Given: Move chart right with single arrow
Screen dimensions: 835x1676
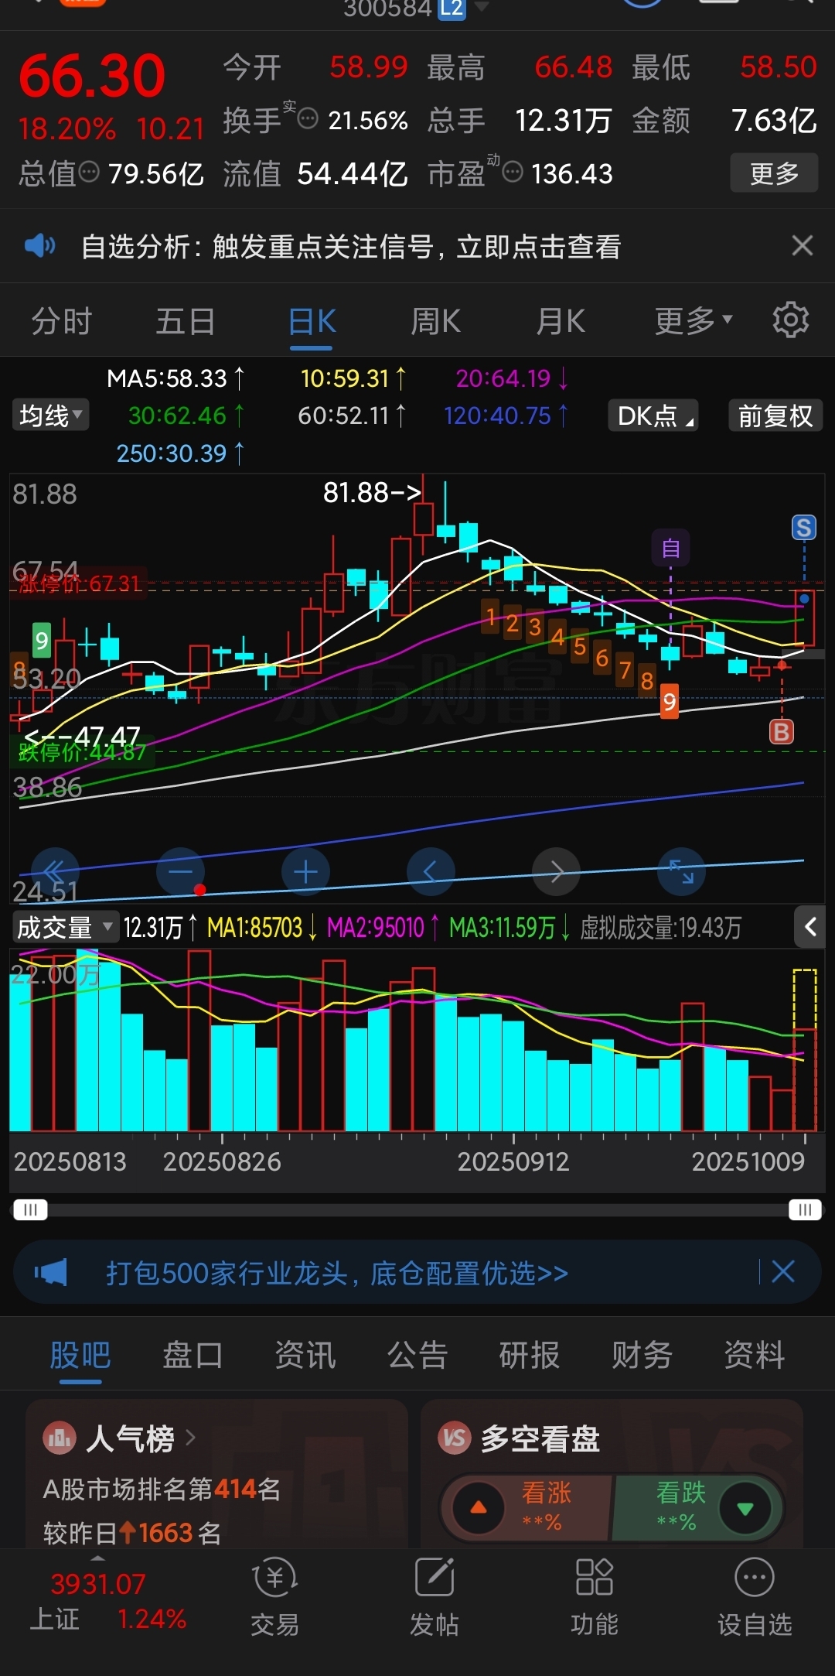Looking at the screenshot, I should 557,872.
